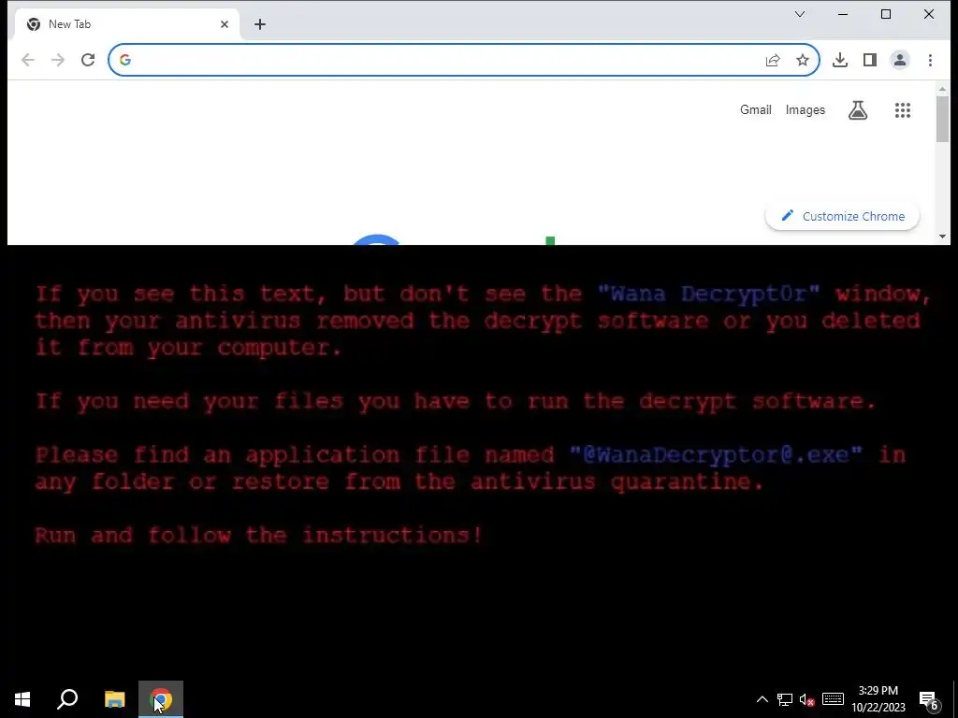Click the "Wana Decrypt0r" blue text
The width and height of the screenshot is (958, 718).
pyautogui.click(x=709, y=294)
